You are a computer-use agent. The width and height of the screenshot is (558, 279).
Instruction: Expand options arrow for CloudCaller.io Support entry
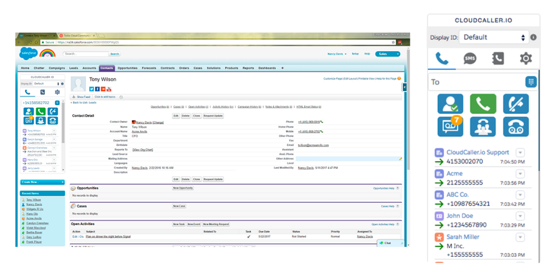click(x=520, y=153)
